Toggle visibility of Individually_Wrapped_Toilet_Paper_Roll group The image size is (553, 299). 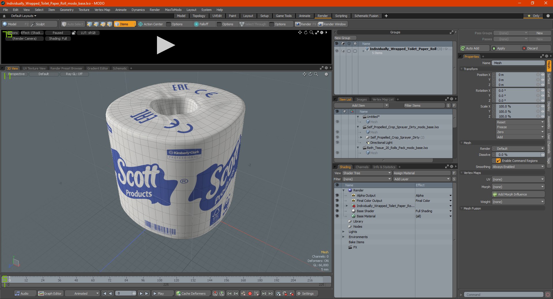tap(336, 51)
